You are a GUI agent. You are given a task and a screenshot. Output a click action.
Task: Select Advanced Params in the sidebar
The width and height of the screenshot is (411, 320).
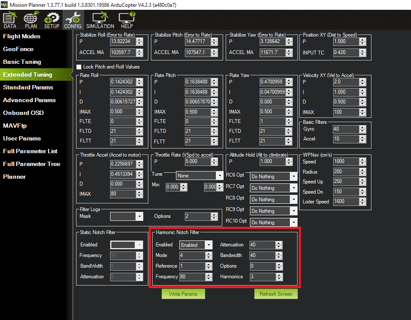click(29, 100)
